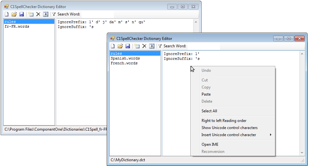The width and height of the screenshot is (309, 167).
Task: Click IgnoreSuffix line in back window editor
Action: (x=76, y=27)
